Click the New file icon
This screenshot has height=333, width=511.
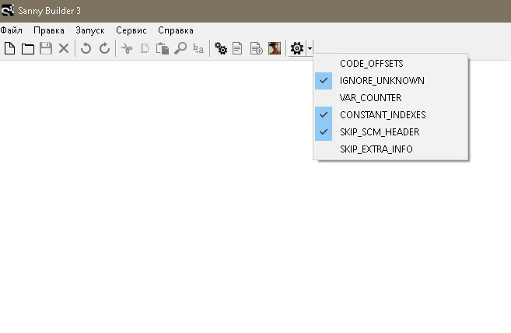pyautogui.click(x=10, y=49)
